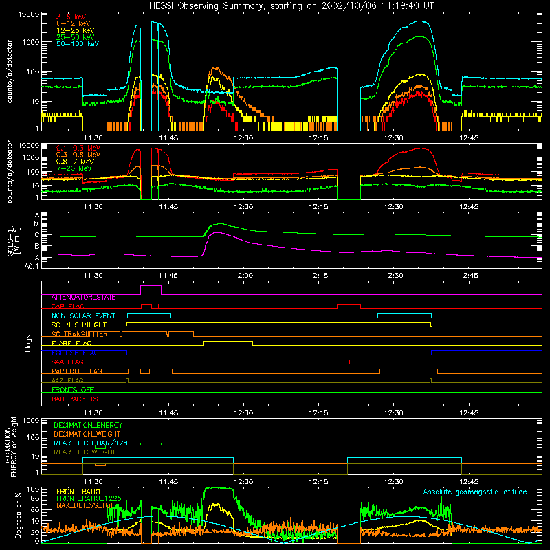This screenshot has height=550, width=550.
Task: Click the 25-50 keV legend entry
Action: 75,37
